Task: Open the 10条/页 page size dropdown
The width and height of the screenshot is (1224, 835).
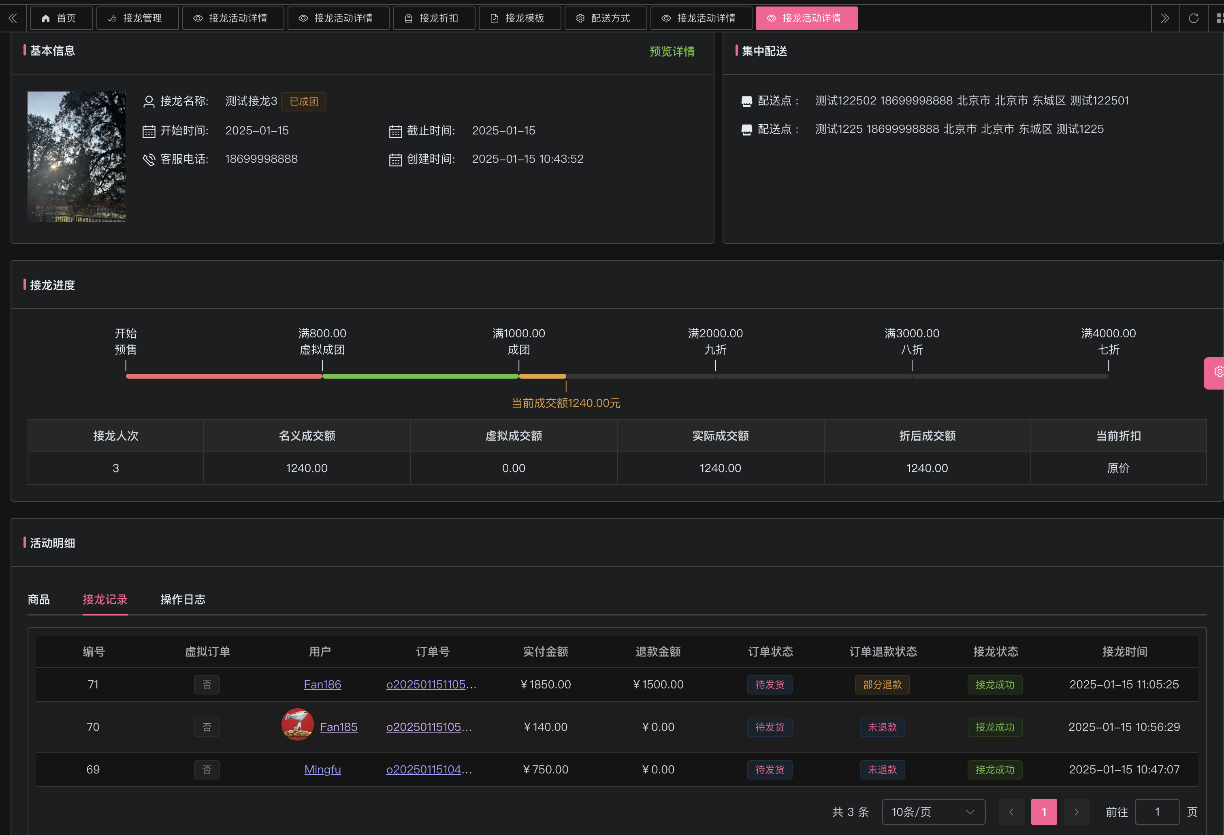Action: [x=933, y=812]
